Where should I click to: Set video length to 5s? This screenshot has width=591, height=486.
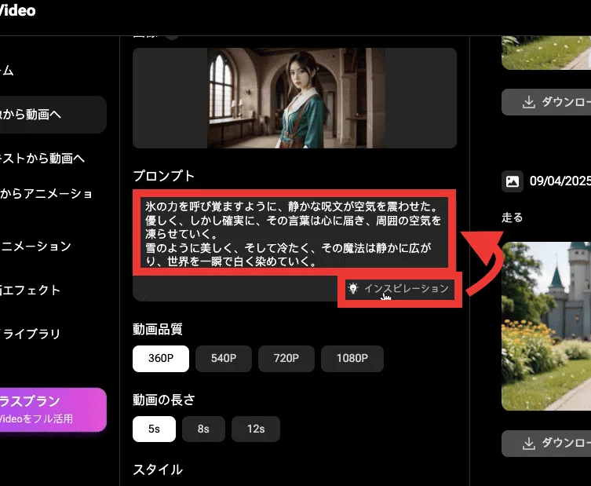pyautogui.click(x=154, y=429)
